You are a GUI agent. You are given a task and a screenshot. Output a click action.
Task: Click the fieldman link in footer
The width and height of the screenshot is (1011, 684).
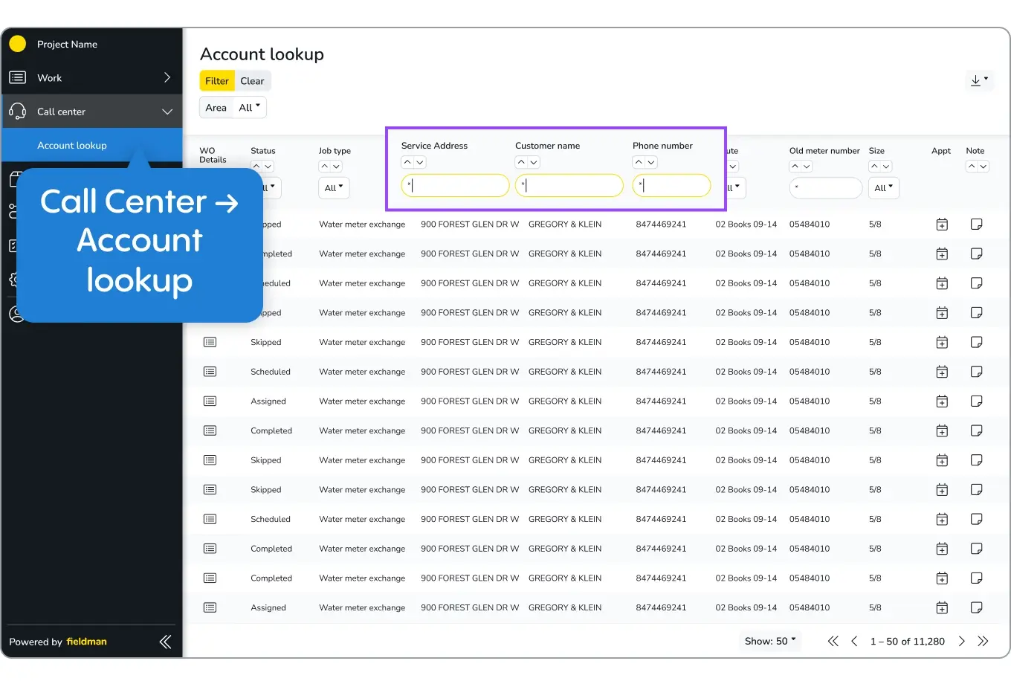pos(86,642)
